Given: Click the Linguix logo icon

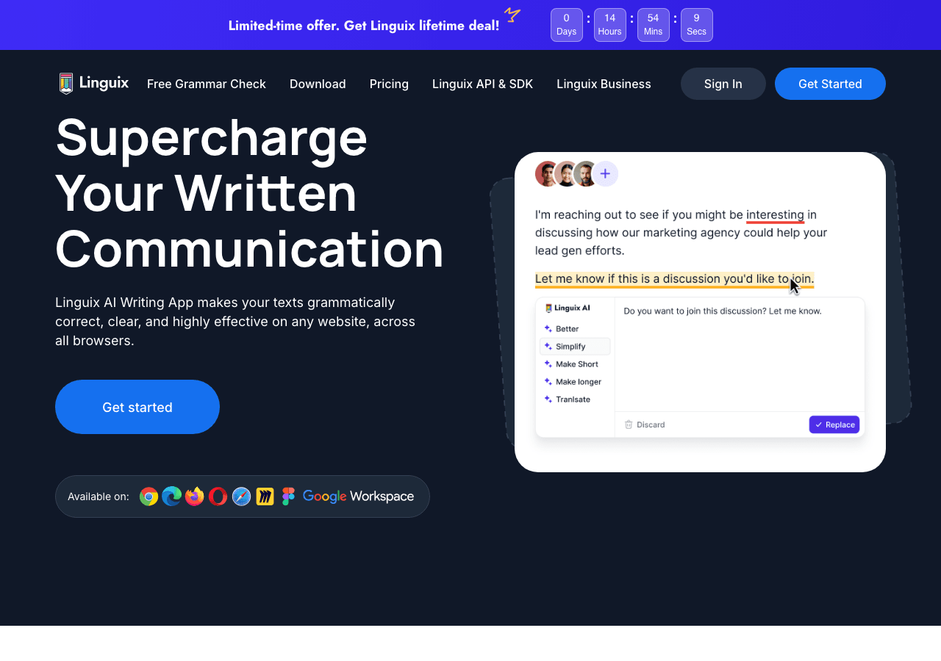Looking at the screenshot, I should (x=66, y=84).
